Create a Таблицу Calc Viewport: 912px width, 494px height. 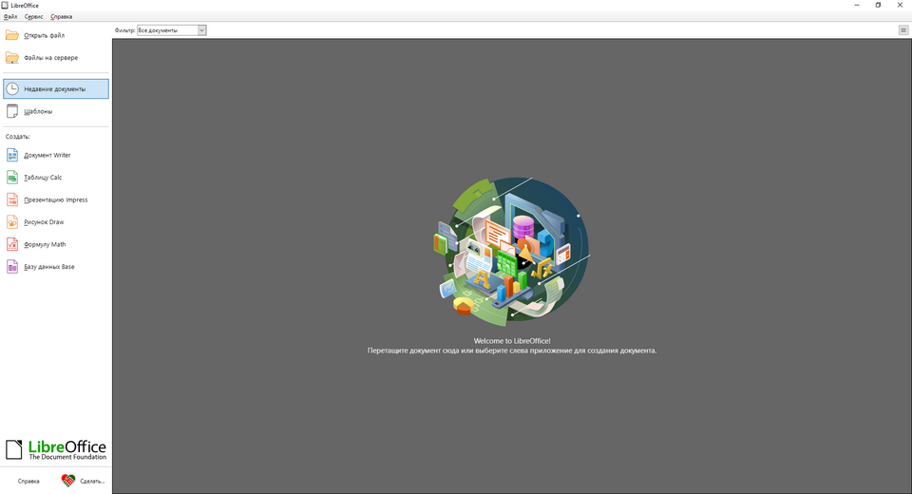pos(43,178)
